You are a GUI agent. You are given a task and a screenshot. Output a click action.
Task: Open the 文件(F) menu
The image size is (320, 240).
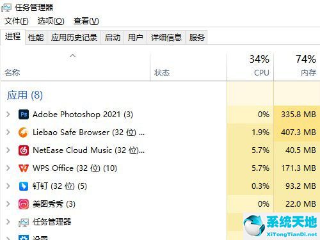[17, 21]
